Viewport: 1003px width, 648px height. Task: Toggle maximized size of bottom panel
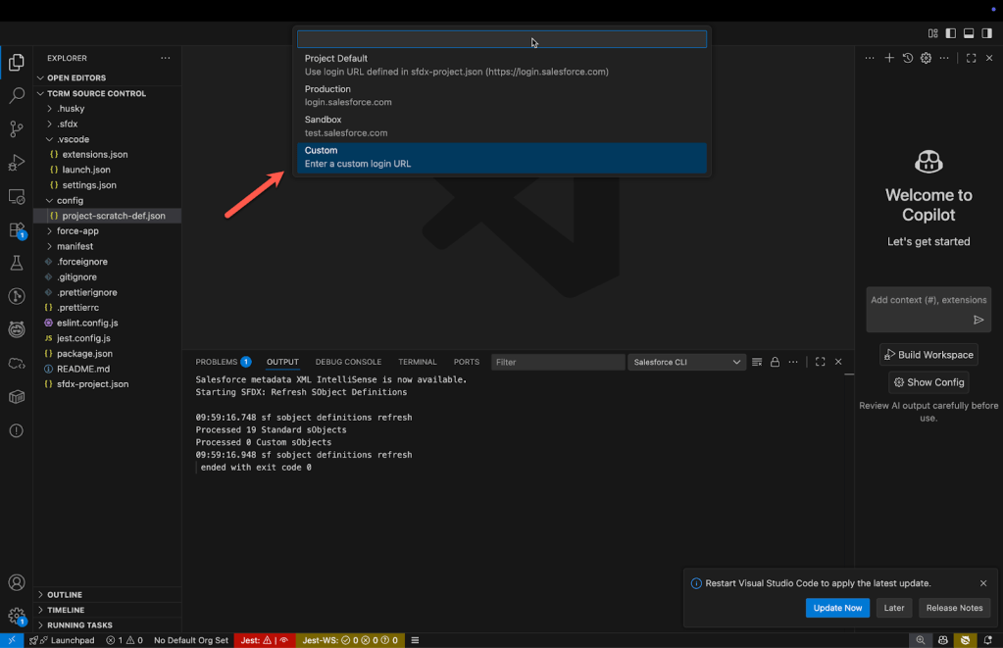pos(821,362)
